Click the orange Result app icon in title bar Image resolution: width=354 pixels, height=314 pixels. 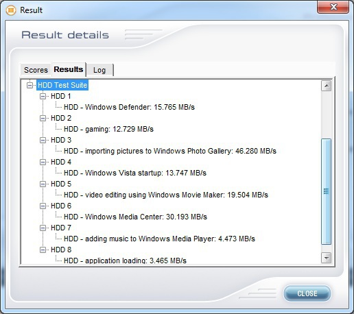point(11,10)
